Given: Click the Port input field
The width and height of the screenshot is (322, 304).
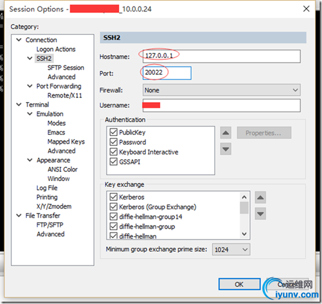Looking at the screenshot, I should coord(167,73).
